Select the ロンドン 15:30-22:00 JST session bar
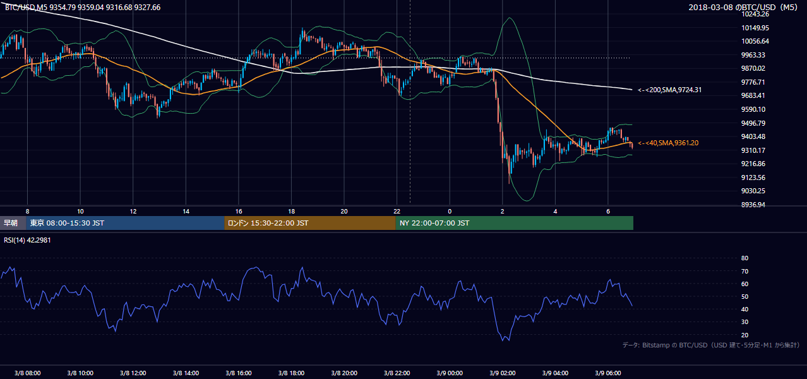Image resolution: width=807 pixels, height=379 pixels. click(309, 223)
